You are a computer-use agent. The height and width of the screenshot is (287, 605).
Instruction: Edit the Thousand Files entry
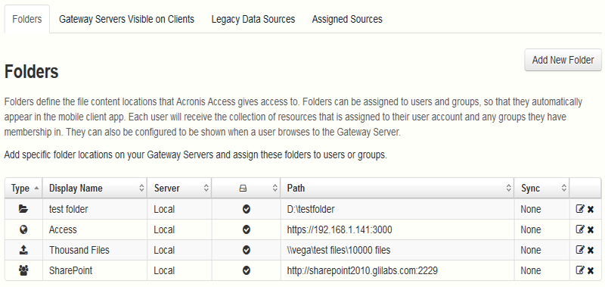click(x=579, y=250)
